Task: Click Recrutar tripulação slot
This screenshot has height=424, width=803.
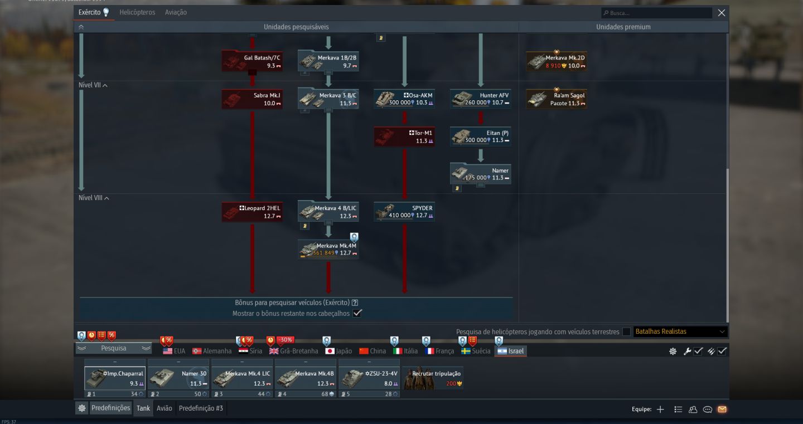Action: coord(433,378)
